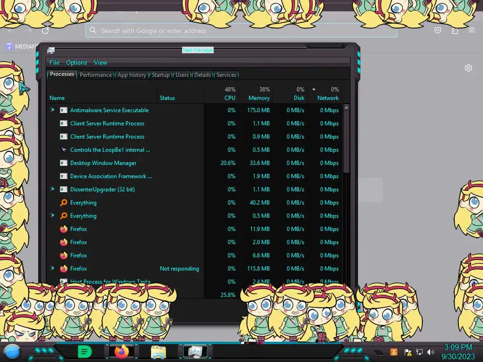
Task: Open new tab settings gear in Firefox
Action: click(x=468, y=68)
